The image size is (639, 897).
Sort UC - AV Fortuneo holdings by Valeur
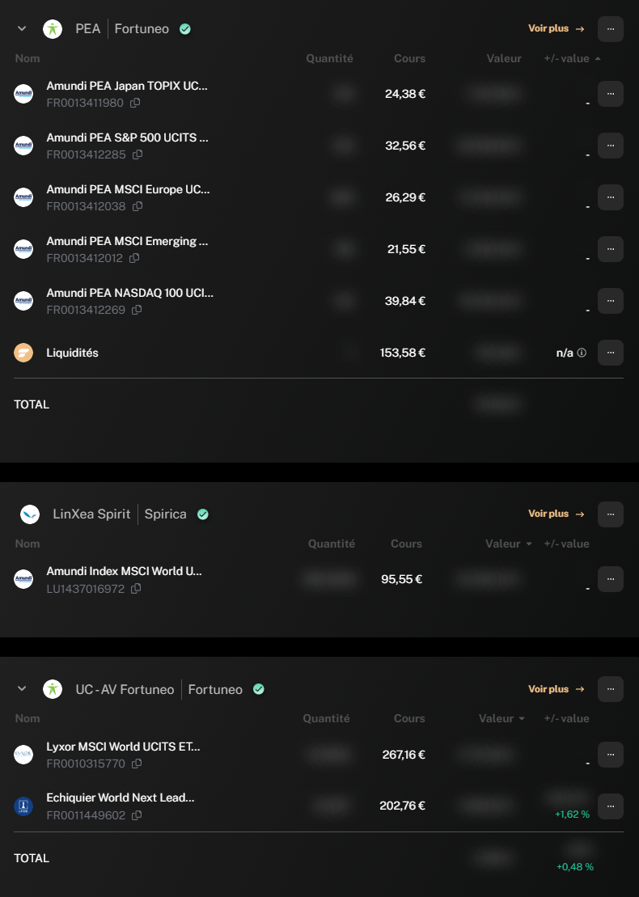click(x=501, y=718)
